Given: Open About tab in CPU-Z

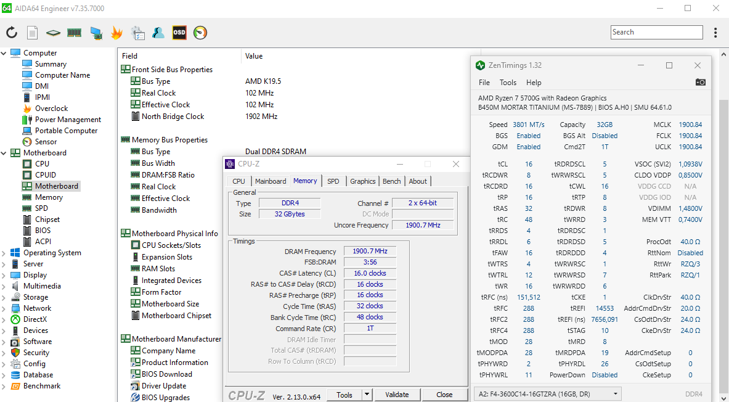Looking at the screenshot, I should click(418, 181).
